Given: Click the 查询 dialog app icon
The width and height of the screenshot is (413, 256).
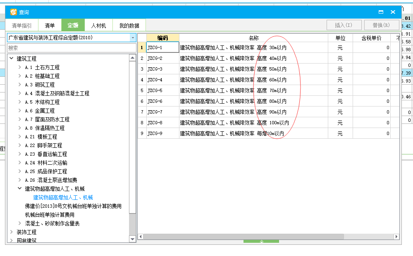Looking at the screenshot, I should 13,12.
